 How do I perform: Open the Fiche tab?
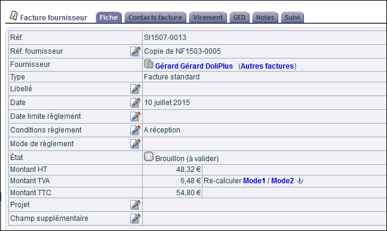pyautogui.click(x=109, y=17)
